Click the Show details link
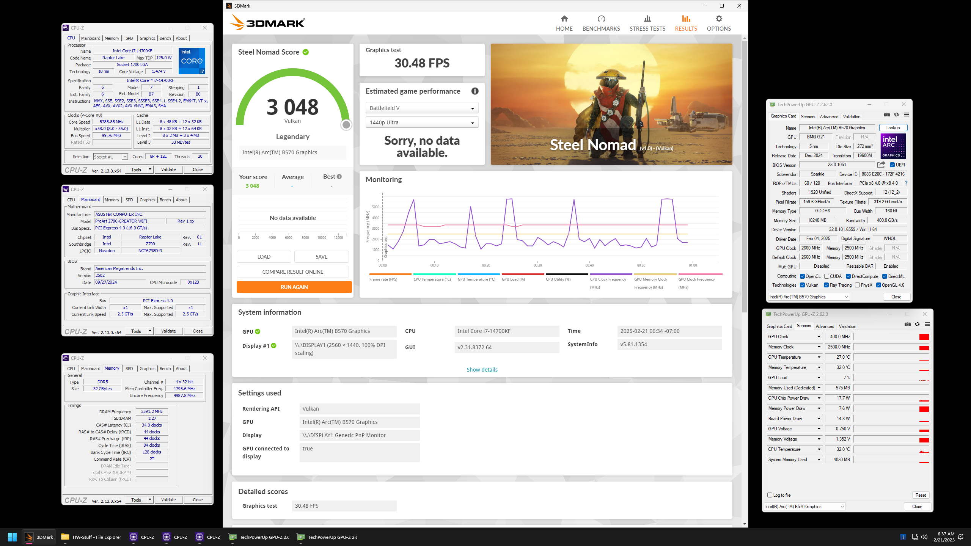 point(482,370)
